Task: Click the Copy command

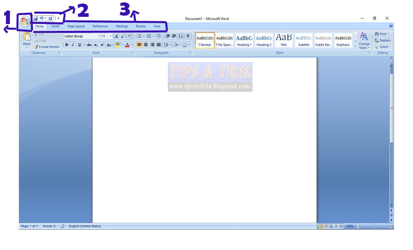Action: click(x=40, y=40)
